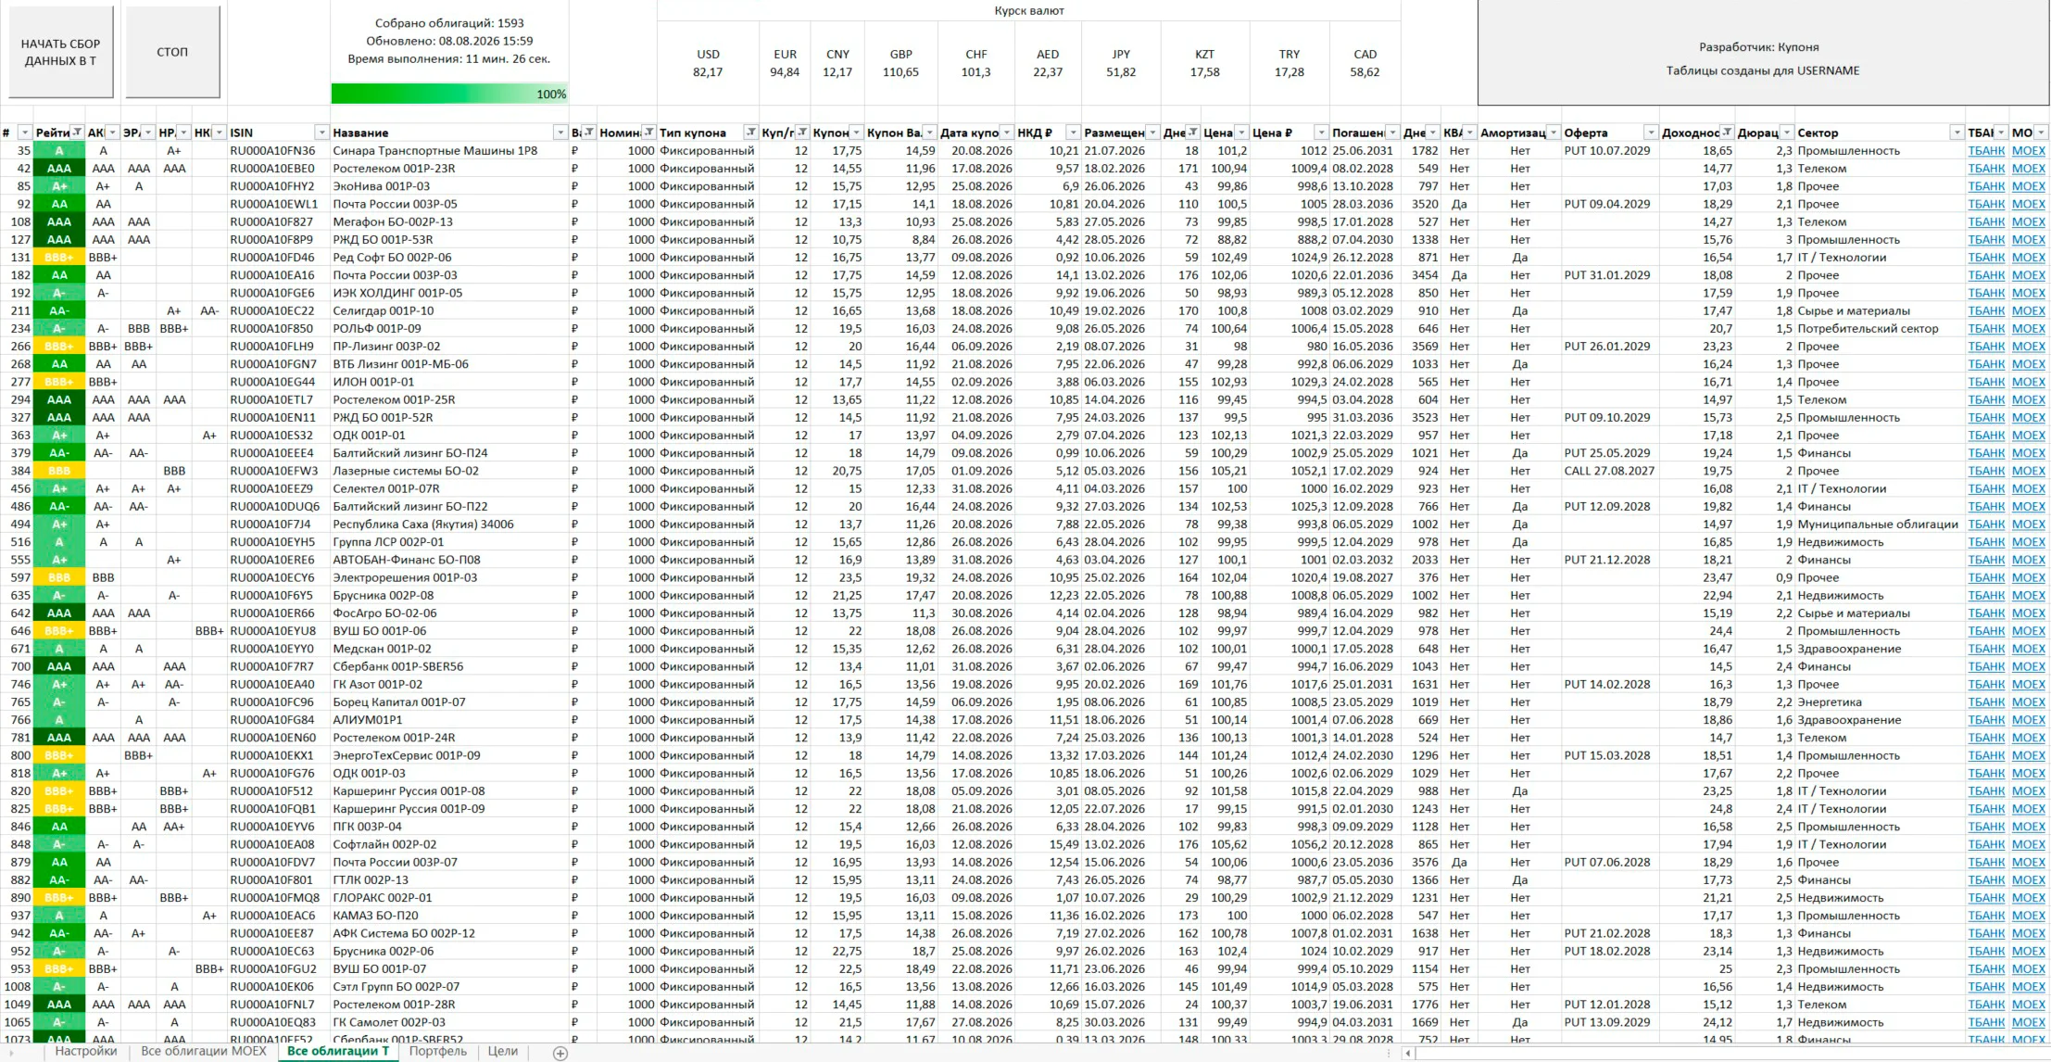This screenshot has height=1062, width=2051.
Task: Open ТБАНК link for ФосАгро БО-02-06
Action: coord(1986,613)
